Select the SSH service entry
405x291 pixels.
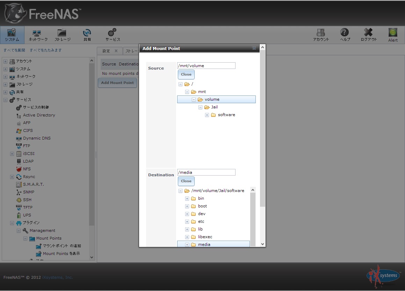pos(27,200)
